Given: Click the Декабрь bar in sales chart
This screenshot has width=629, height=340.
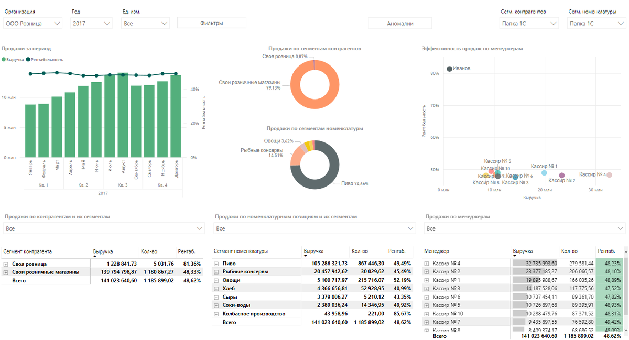Looking at the screenshot, I should (176, 116).
